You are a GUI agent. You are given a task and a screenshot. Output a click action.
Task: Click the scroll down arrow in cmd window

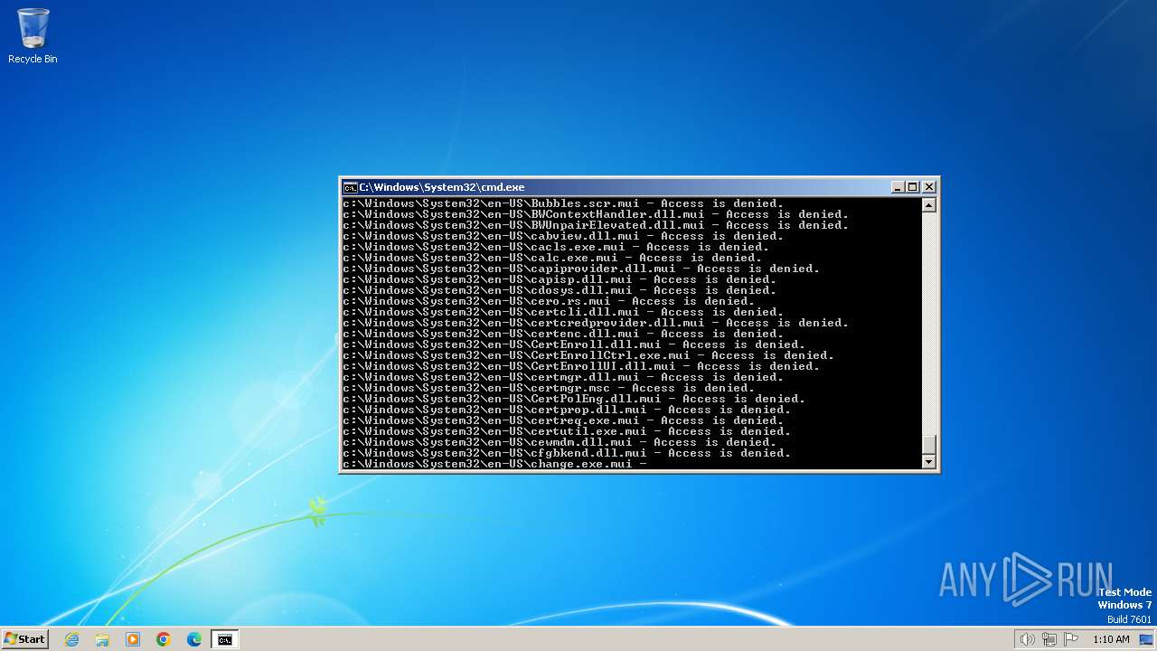[928, 462]
